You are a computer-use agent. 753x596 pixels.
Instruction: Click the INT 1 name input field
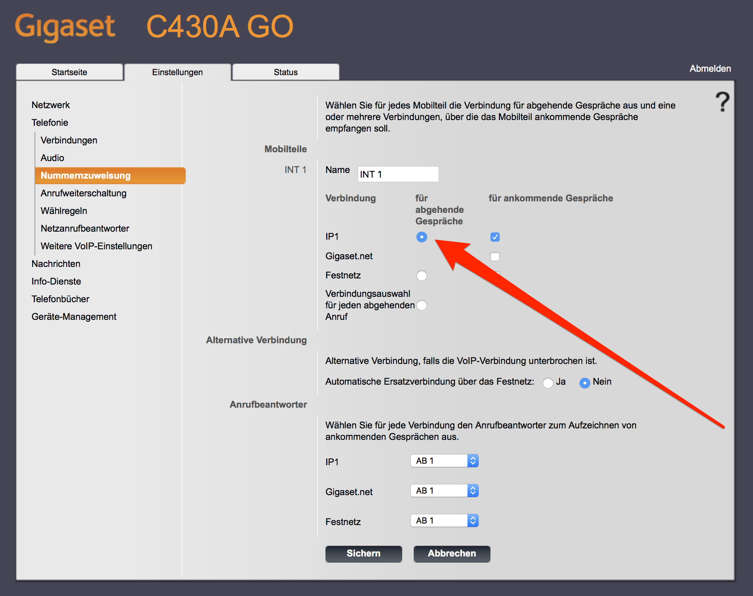(x=398, y=174)
